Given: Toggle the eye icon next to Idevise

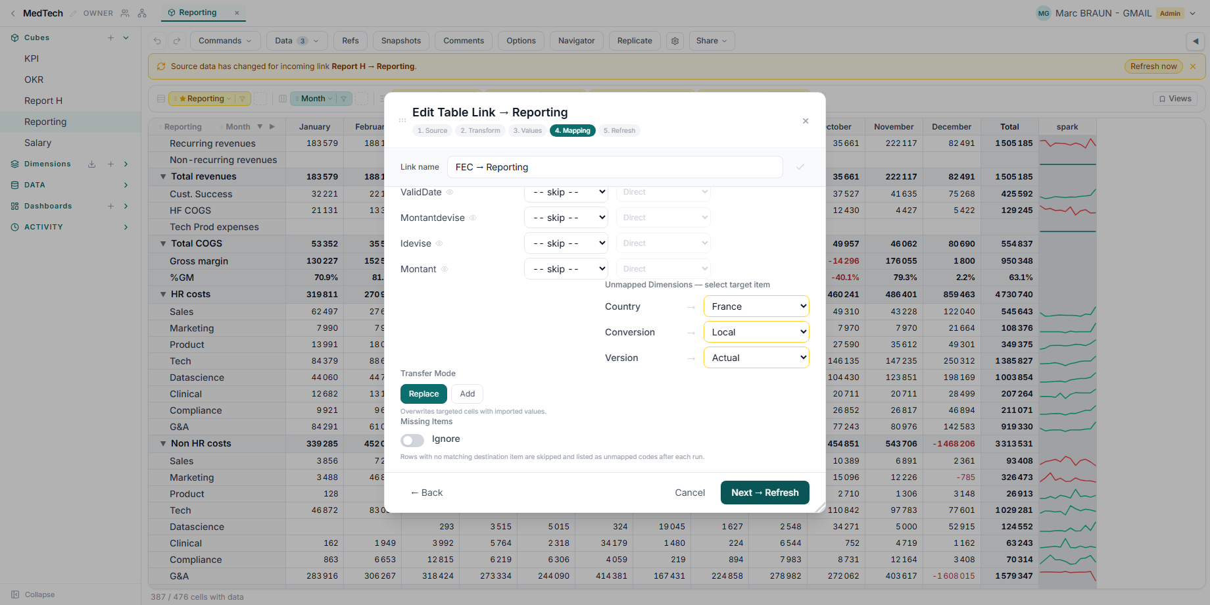Looking at the screenshot, I should [x=439, y=243].
